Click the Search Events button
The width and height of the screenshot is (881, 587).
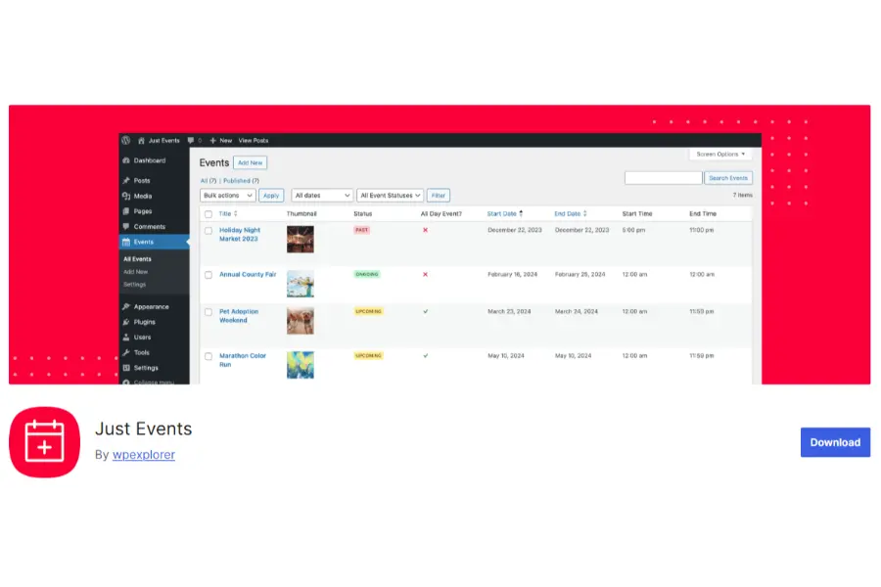tap(728, 178)
